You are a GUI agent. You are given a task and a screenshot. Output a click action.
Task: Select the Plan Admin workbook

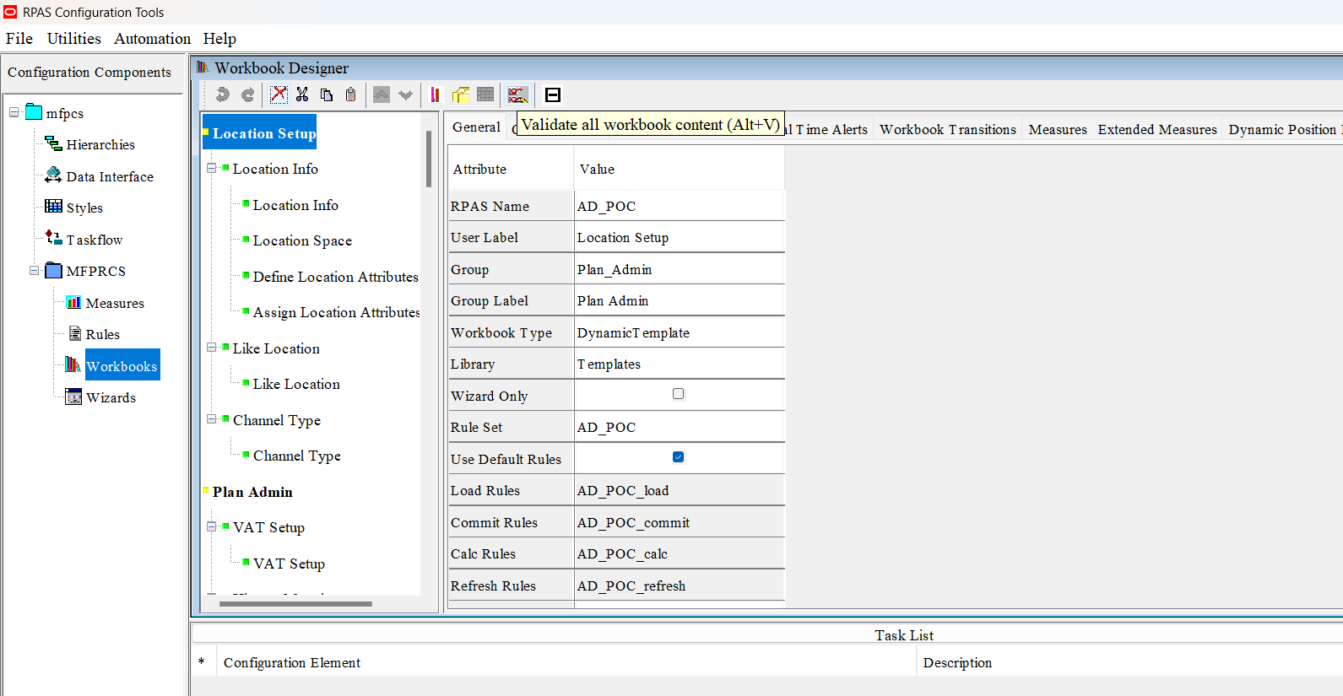[252, 492]
